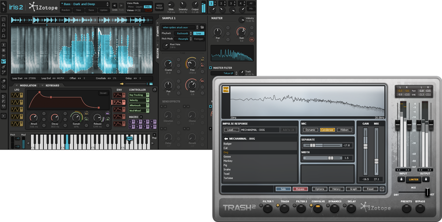Click the Iris 2 help question mark
The image size is (442, 222).
point(4,10)
